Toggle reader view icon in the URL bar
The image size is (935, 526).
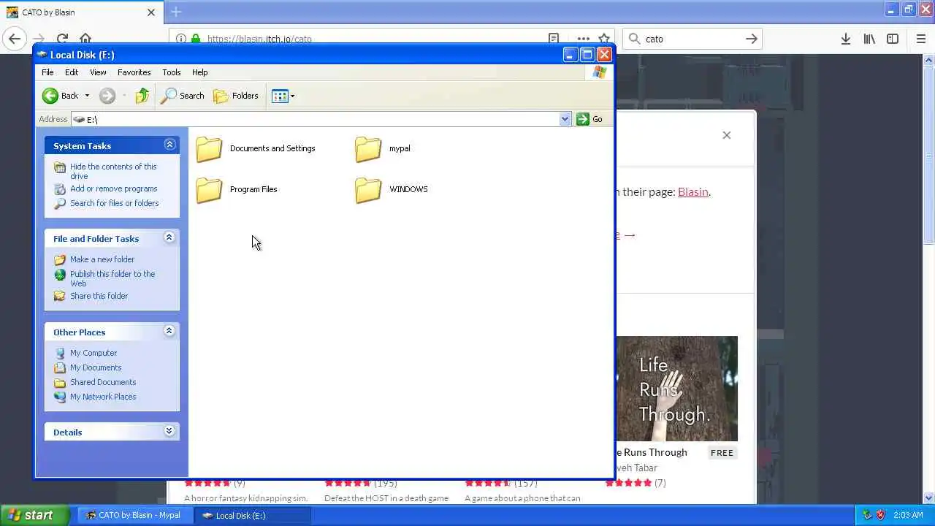[554, 39]
